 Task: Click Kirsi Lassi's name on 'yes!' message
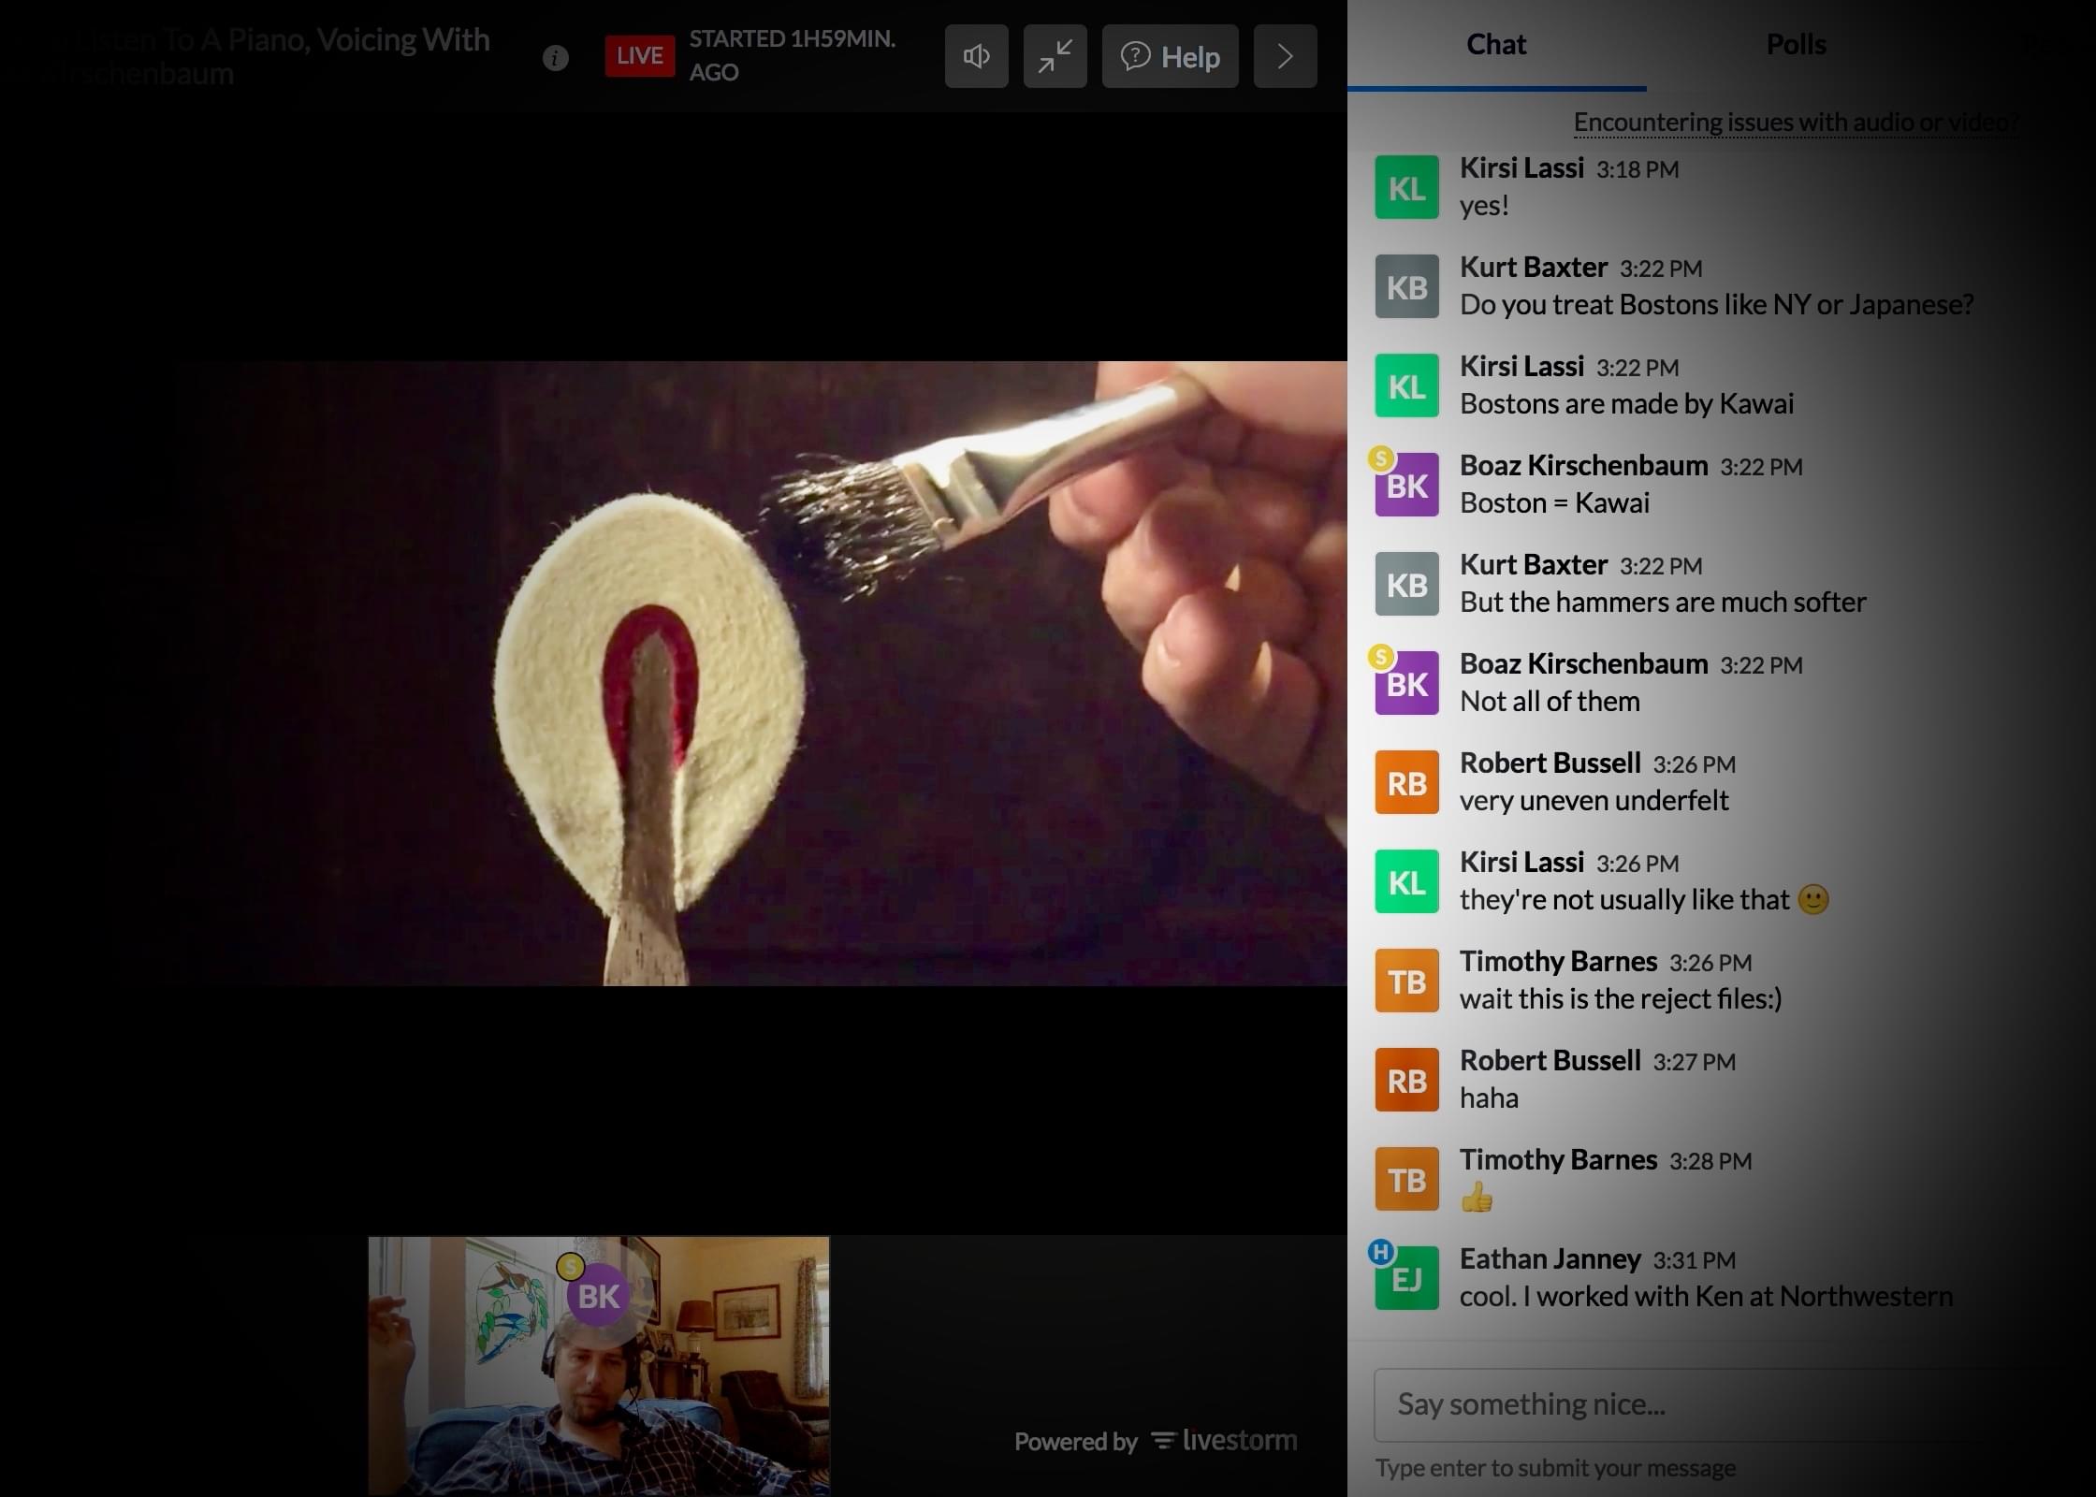(x=1521, y=168)
